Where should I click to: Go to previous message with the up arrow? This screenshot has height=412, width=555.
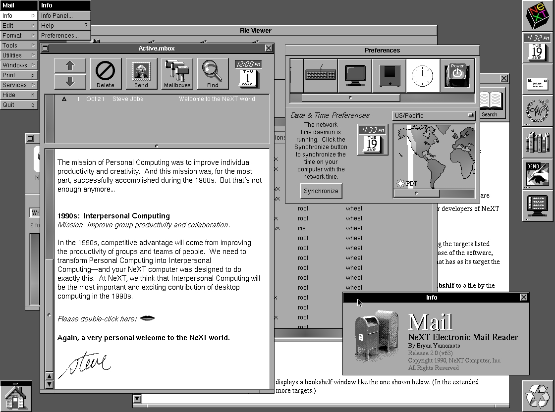point(70,66)
